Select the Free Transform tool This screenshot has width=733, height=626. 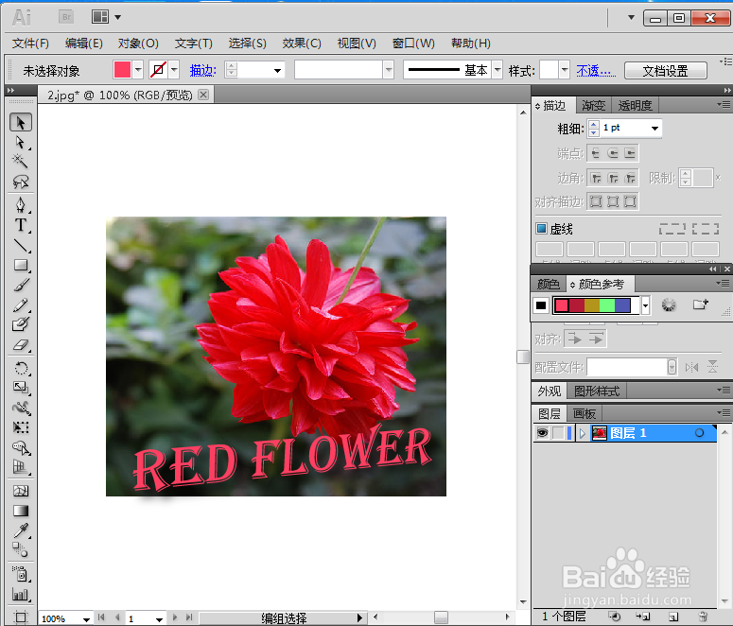coord(21,427)
